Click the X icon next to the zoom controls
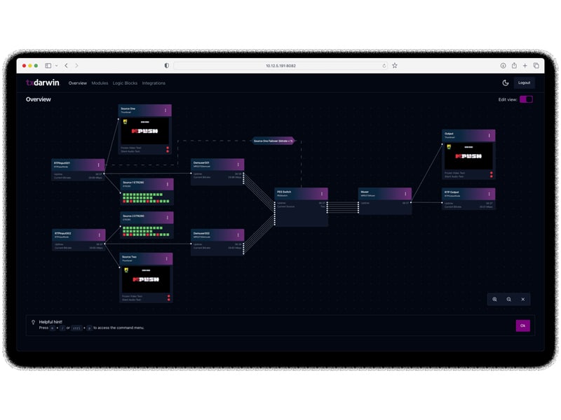This screenshot has width=561, height=420. (523, 299)
